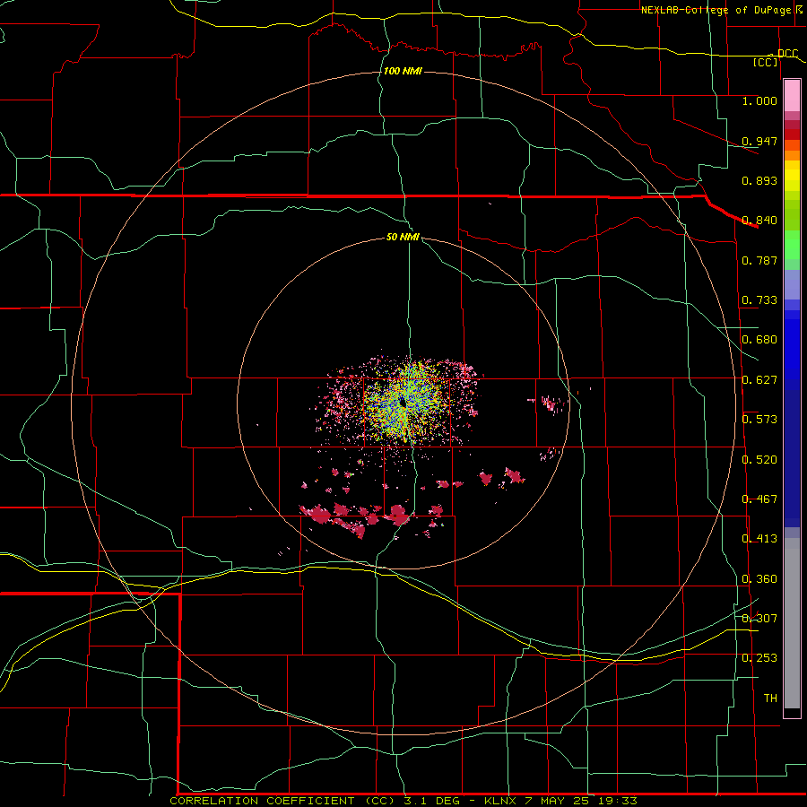
Task: Click the NEXLAB-College of DuPage credit text
Action: click(x=716, y=10)
